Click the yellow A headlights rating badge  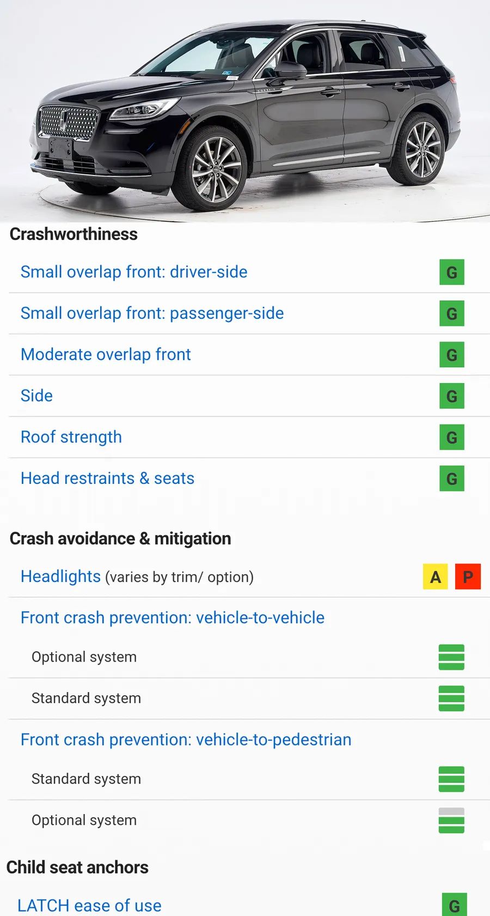436,577
